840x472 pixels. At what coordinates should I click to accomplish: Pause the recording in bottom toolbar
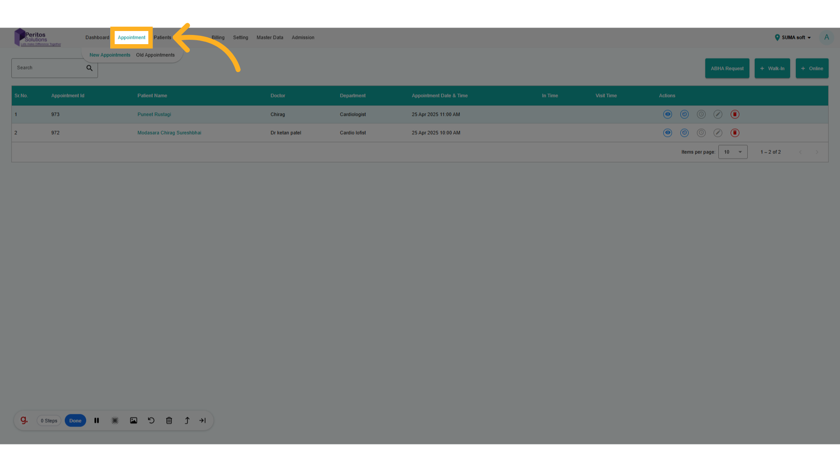(x=97, y=420)
